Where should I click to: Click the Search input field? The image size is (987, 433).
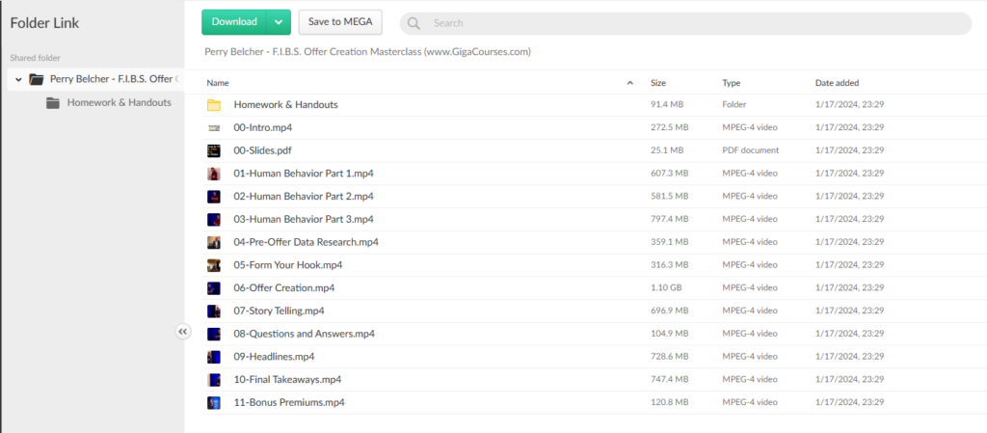click(x=694, y=23)
